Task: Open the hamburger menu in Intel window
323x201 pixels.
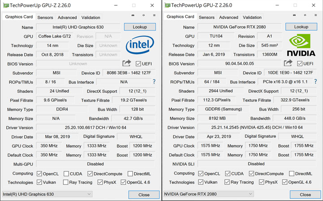Action: coord(154,15)
